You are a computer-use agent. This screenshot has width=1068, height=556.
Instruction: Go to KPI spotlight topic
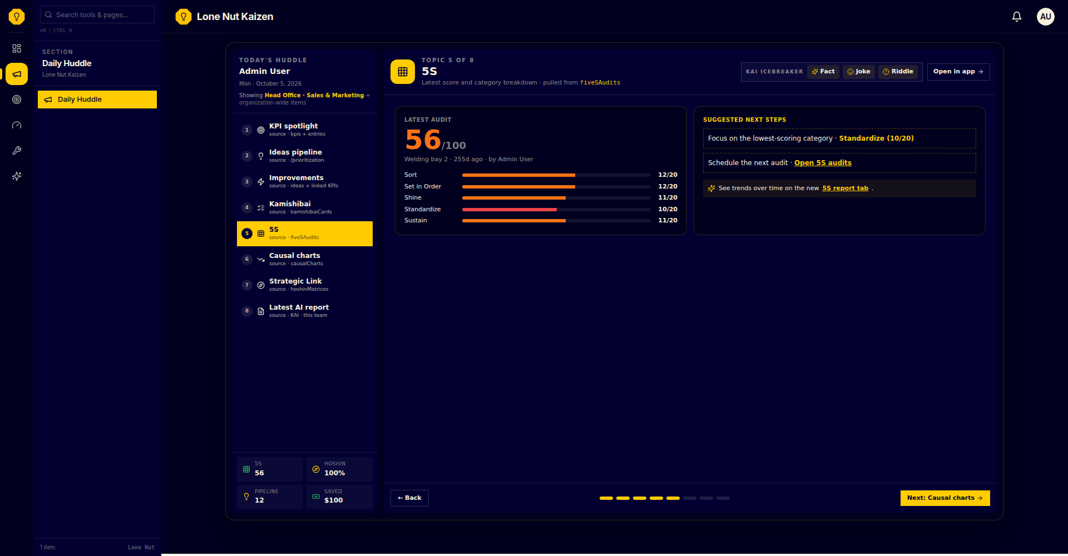305,130
